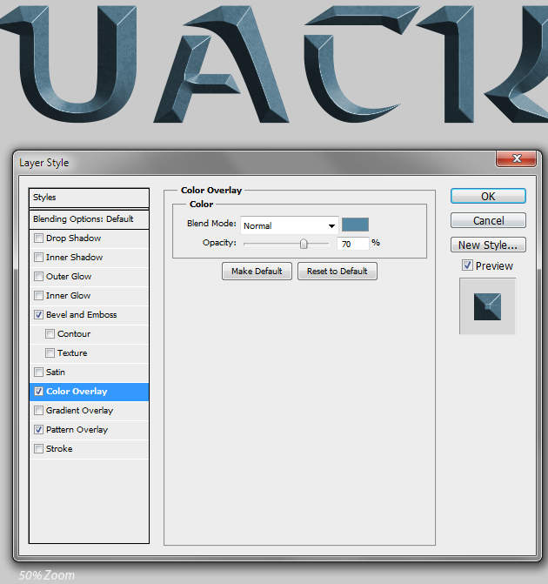Viewport: 548px width, 584px height.
Task: Uncheck the Bevel and Emboss checkbox
Action: [38, 315]
